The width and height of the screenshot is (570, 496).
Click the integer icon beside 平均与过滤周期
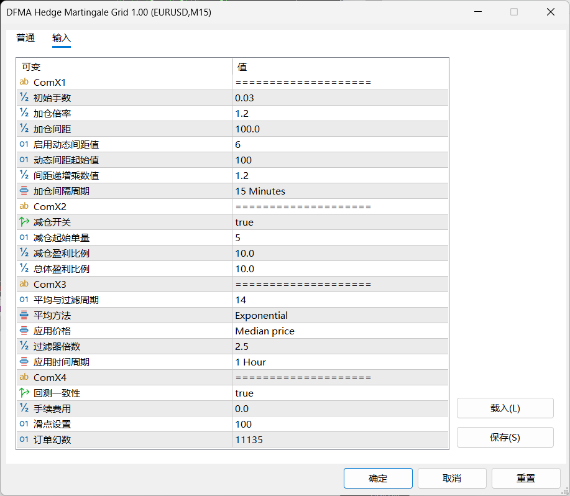(24, 300)
